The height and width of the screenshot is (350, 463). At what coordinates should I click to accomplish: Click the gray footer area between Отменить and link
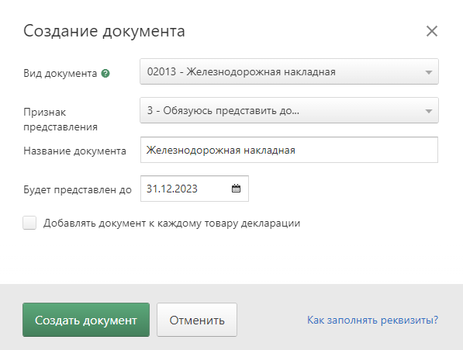point(271,320)
